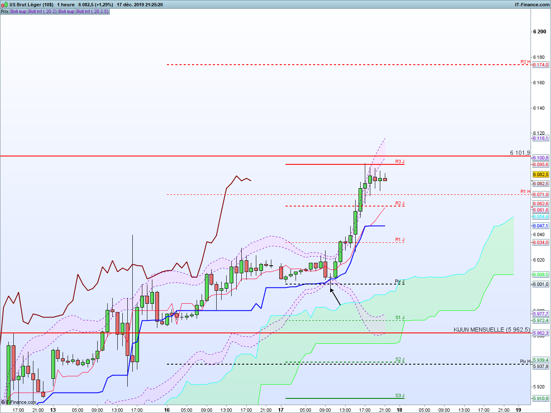Click the 6 061,6 price tag
This screenshot has width=551, height=413.
[x=541, y=210]
